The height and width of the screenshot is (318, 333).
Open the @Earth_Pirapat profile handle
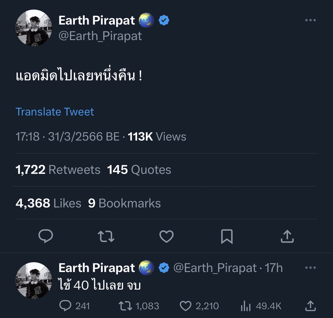click(x=100, y=36)
